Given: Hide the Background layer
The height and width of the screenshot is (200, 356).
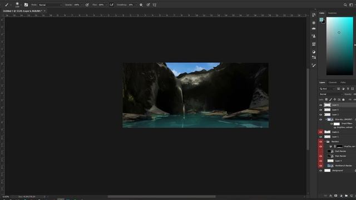Looking at the screenshot, I should pos(320,171).
